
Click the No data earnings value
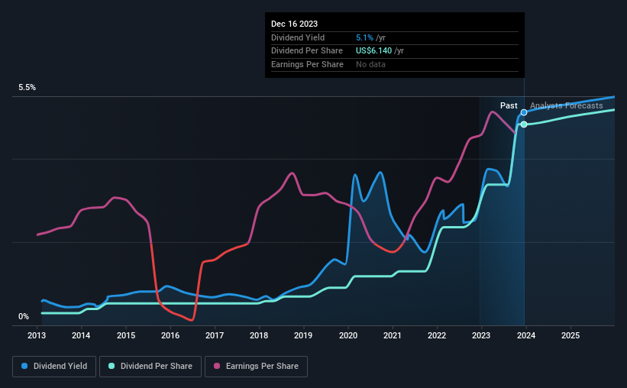click(x=370, y=64)
